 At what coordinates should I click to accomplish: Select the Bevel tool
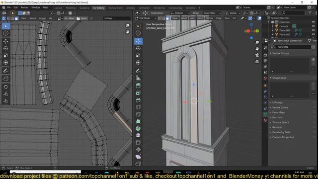point(138,100)
